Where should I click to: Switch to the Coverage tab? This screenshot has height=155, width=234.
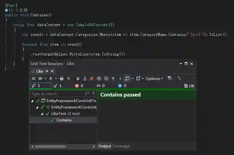point(121,146)
